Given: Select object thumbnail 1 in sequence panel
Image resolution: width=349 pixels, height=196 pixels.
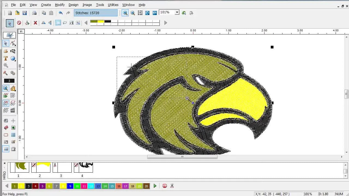Looking at the screenshot, I should [x=19, y=167].
